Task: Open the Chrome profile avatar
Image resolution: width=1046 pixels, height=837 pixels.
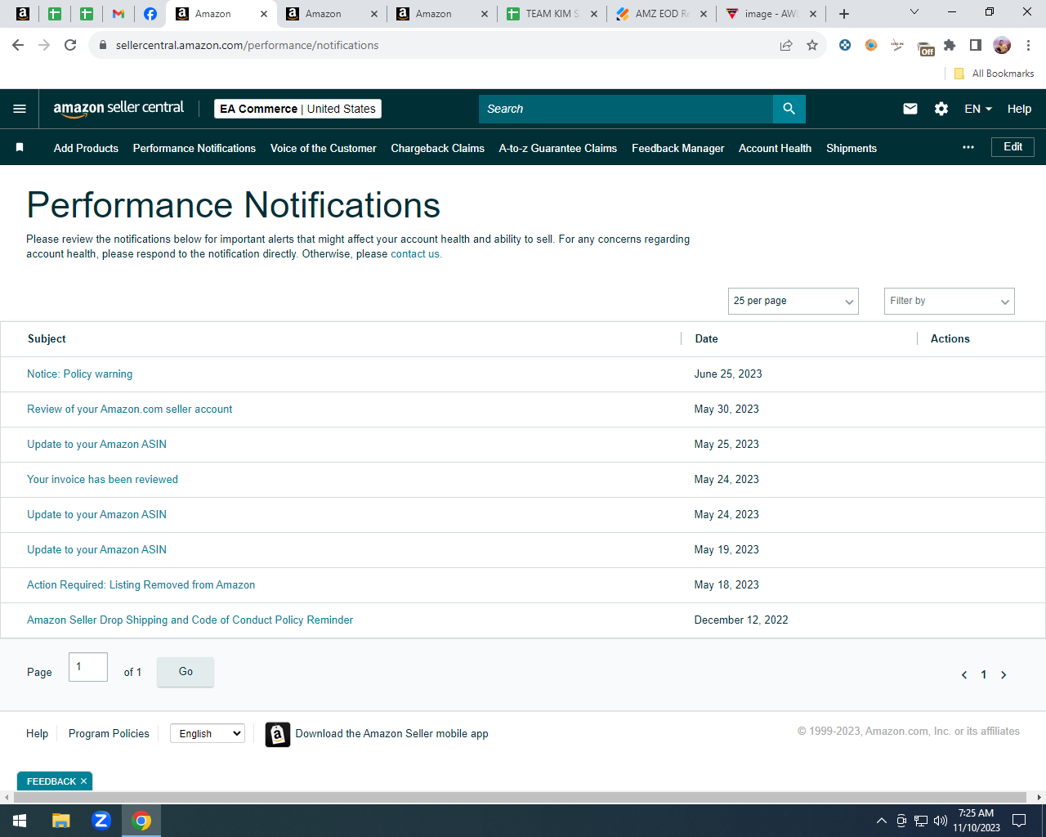Action: coord(1002,45)
